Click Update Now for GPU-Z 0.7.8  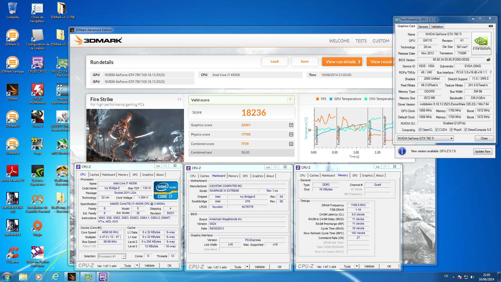point(482,151)
